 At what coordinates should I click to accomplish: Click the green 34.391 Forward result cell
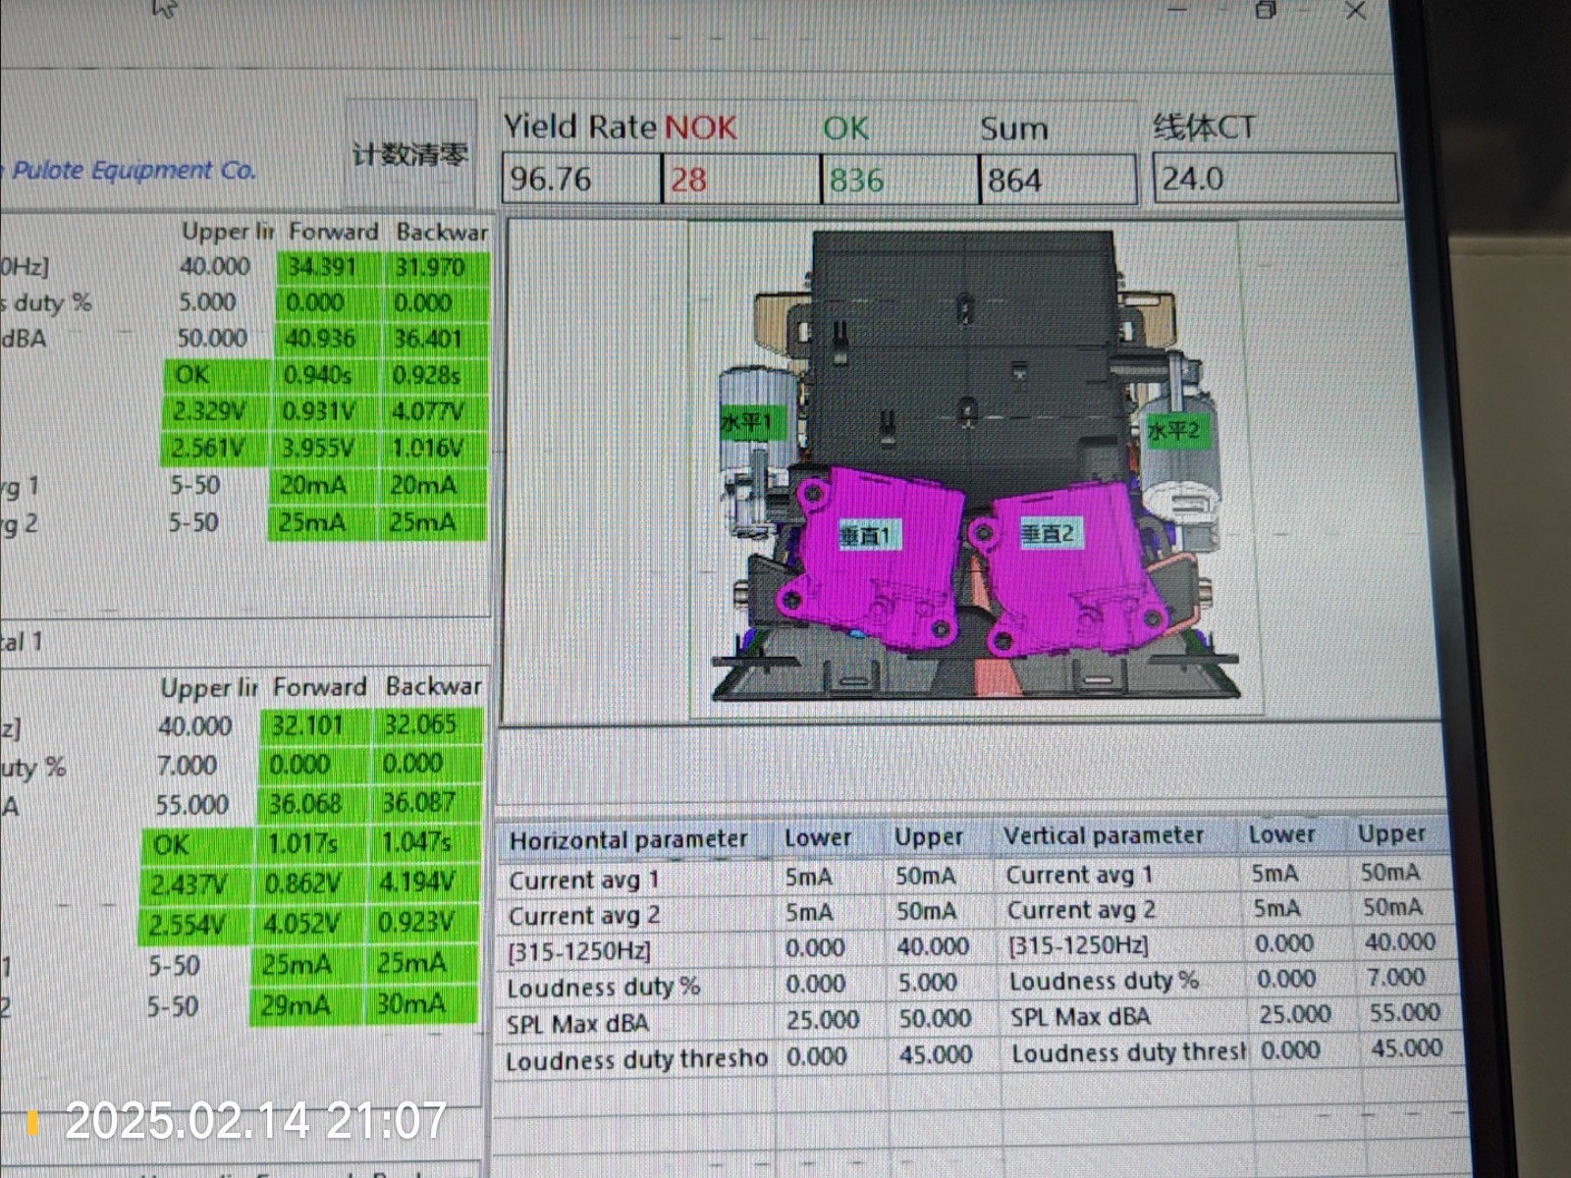pyautogui.click(x=321, y=267)
